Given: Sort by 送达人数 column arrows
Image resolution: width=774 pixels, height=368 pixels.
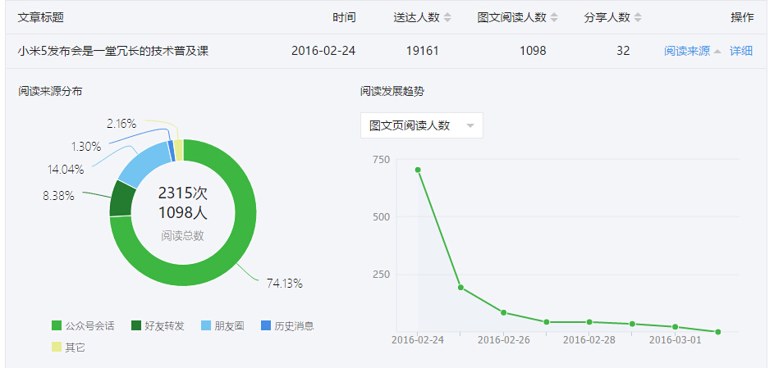Looking at the screenshot, I should click(x=447, y=18).
